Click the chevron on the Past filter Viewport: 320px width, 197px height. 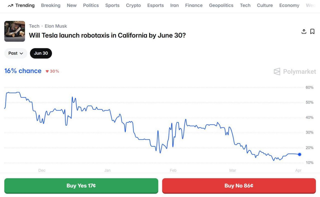click(22, 53)
